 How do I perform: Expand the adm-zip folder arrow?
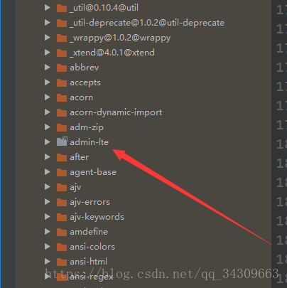tap(48, 127)
